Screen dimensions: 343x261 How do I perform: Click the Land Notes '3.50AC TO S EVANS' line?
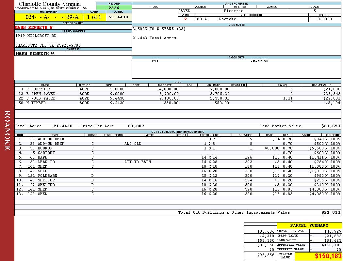click(159, 29)
